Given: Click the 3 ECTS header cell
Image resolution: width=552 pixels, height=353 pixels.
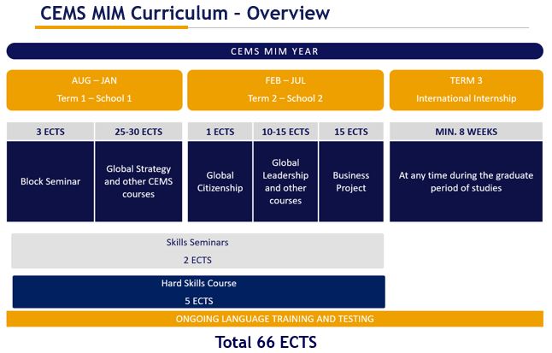Looking at the screenshot, I should point(50,132).
